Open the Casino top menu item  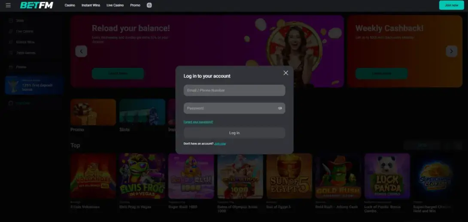tap(70, 5)
